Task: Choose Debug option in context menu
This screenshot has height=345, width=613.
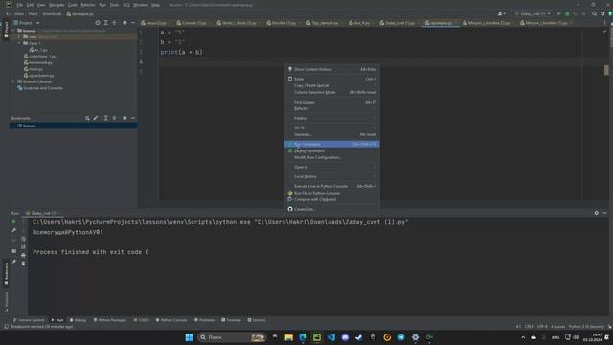Action: tap(331, 151)
